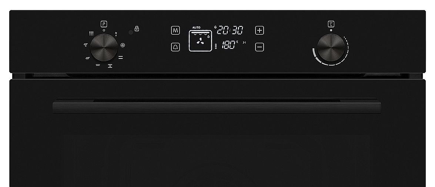This screenshot has height=187, width=435.
Task: Select the two horizontal bars heating icon
Action: click(121, 58)
